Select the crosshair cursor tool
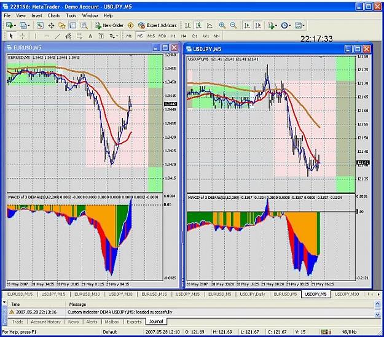 pos(22,36)
